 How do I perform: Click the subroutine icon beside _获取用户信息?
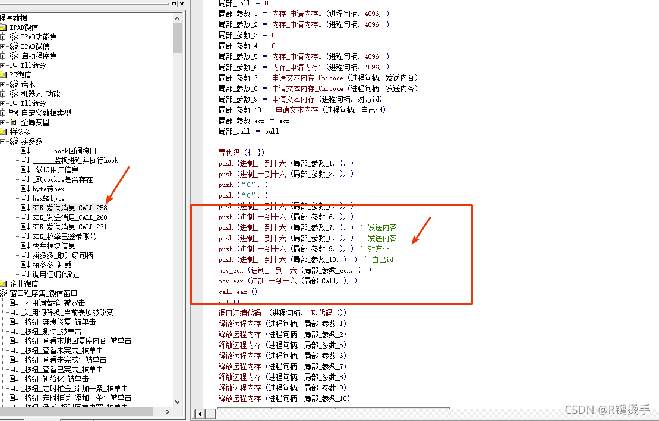coord(25,170)
